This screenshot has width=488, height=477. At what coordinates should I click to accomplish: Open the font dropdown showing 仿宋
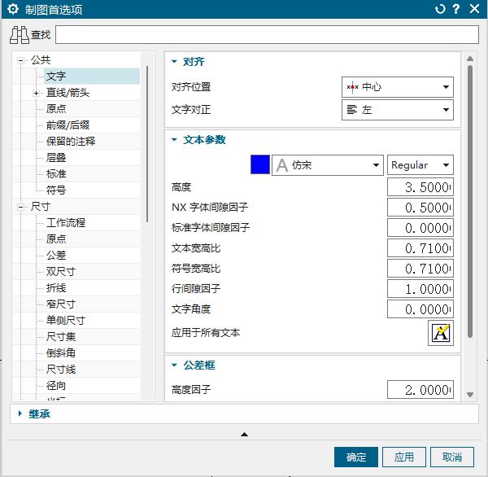[328, 165]
